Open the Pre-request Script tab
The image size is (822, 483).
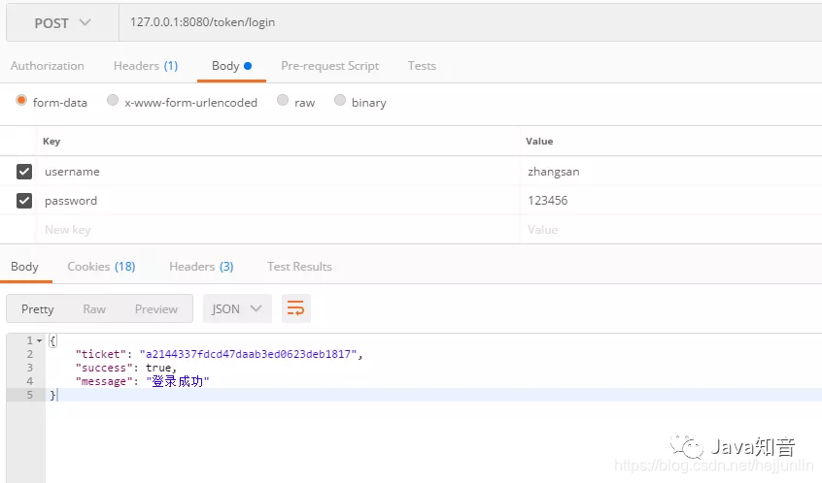click(329, 66)
